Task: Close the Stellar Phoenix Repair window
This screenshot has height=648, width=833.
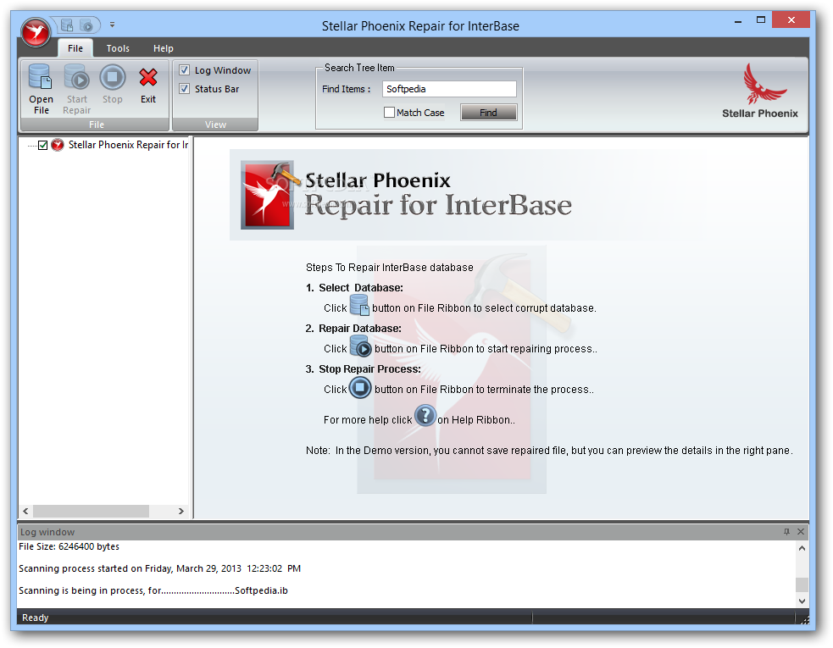Action: tap(791, 20)
